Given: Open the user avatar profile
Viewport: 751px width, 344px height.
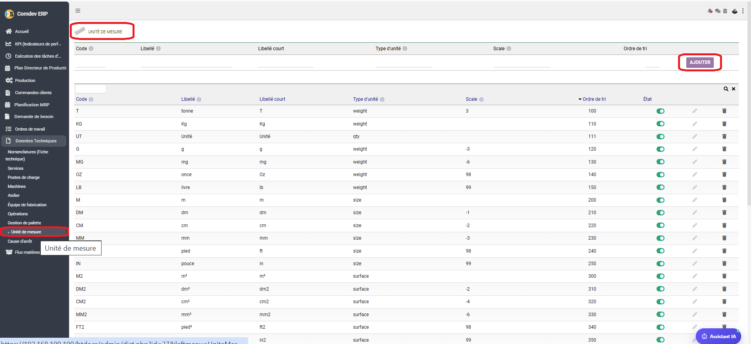Looking at the screenshot, I should point(735,11).
